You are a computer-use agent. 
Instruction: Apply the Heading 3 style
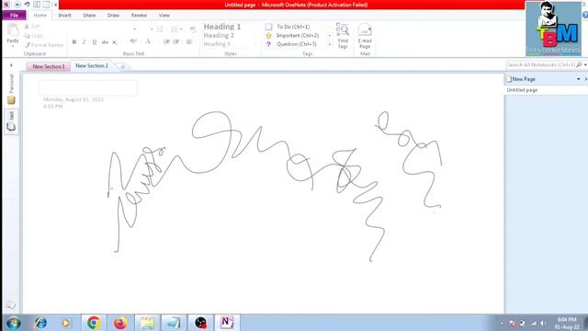(217, 44)
